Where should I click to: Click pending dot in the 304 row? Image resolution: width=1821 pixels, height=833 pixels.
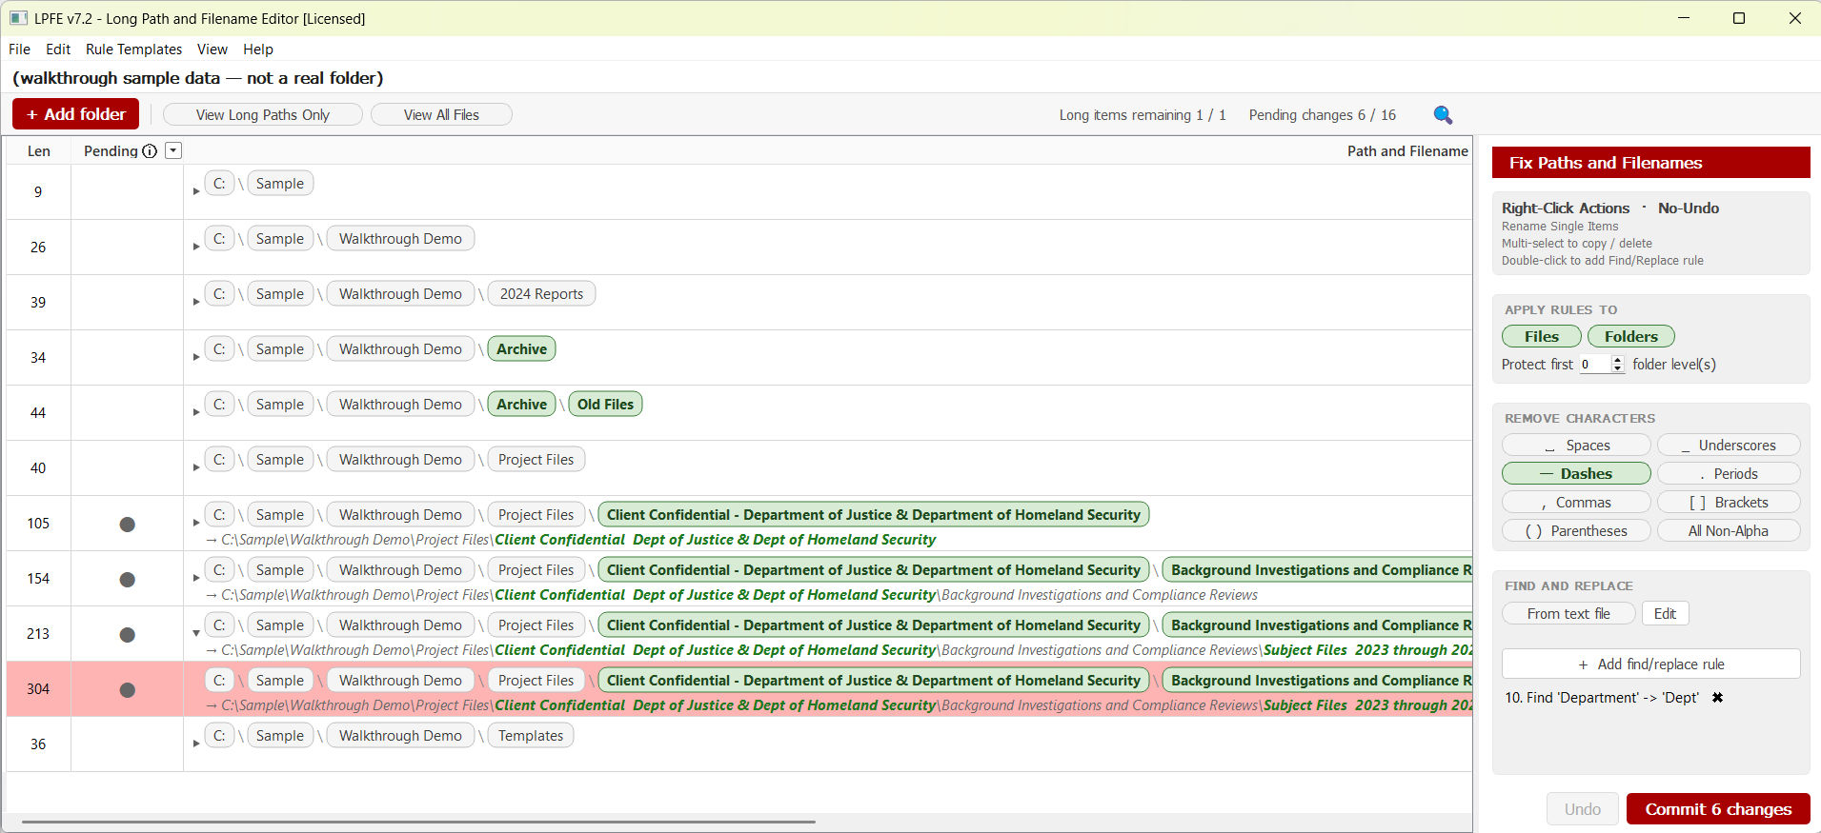[127, 690]
